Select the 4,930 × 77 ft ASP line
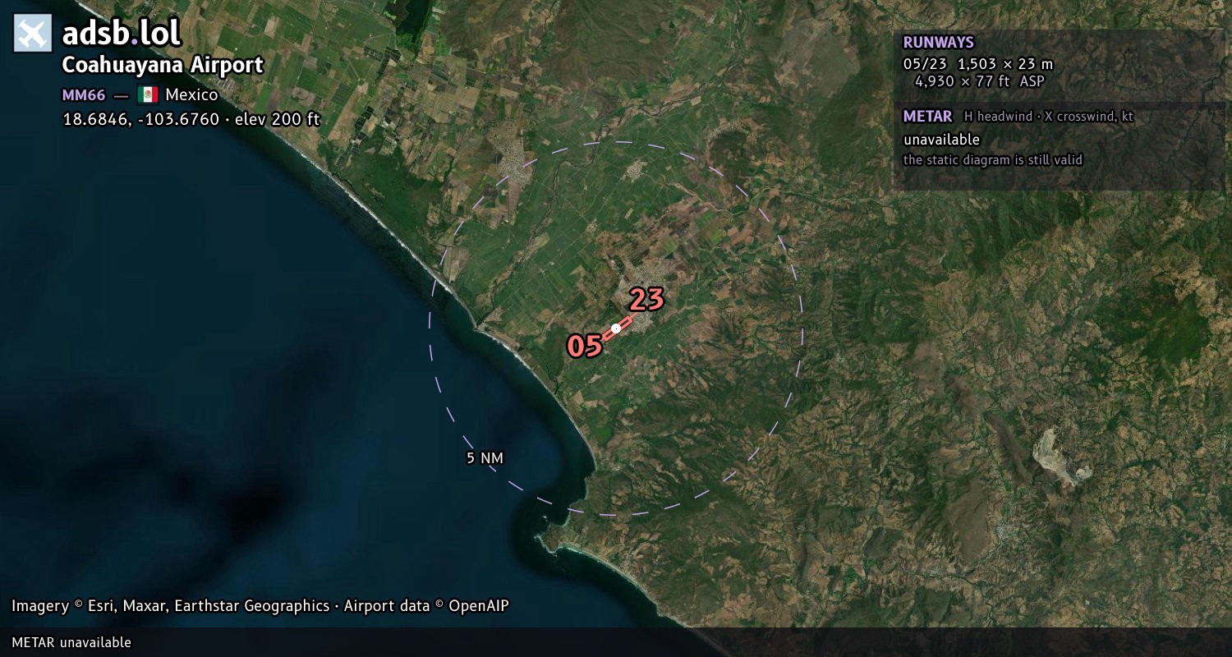Image resolution: width=1232 pixels, height=657 pixels. (x=979, y=81)
